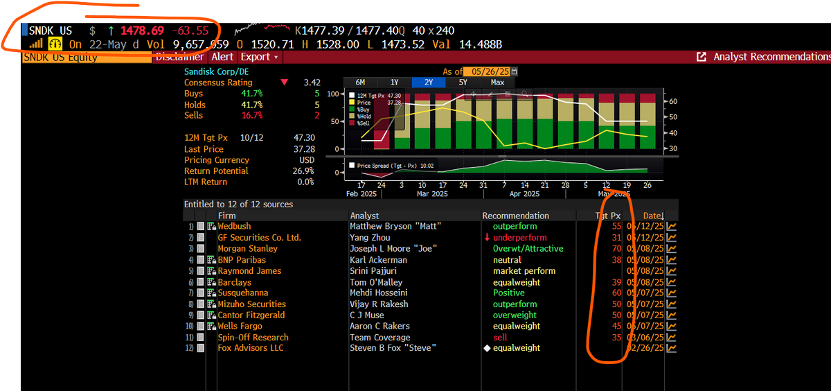
Task: Open the Morgan Stanley row chart icon
Action: [671, 248]
